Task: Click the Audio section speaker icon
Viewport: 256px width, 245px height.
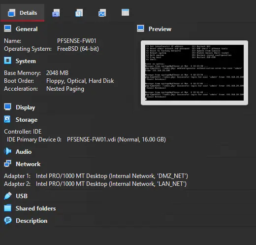Action: (x=8, y=151)
